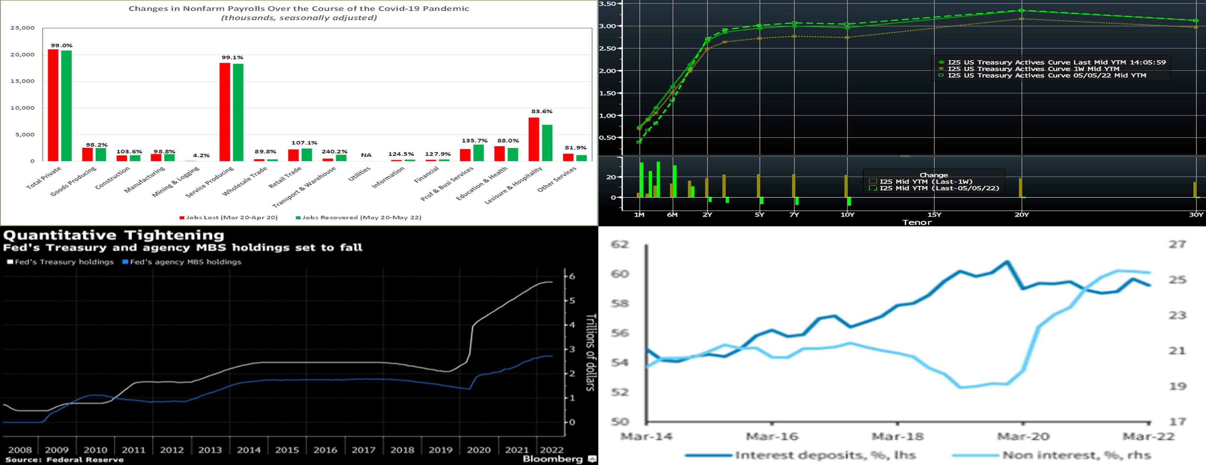Toggle the Last-05/05/22 change legend box
Image resolution: width=1206 pixels, height=465 pixels.
click(873, 188)
